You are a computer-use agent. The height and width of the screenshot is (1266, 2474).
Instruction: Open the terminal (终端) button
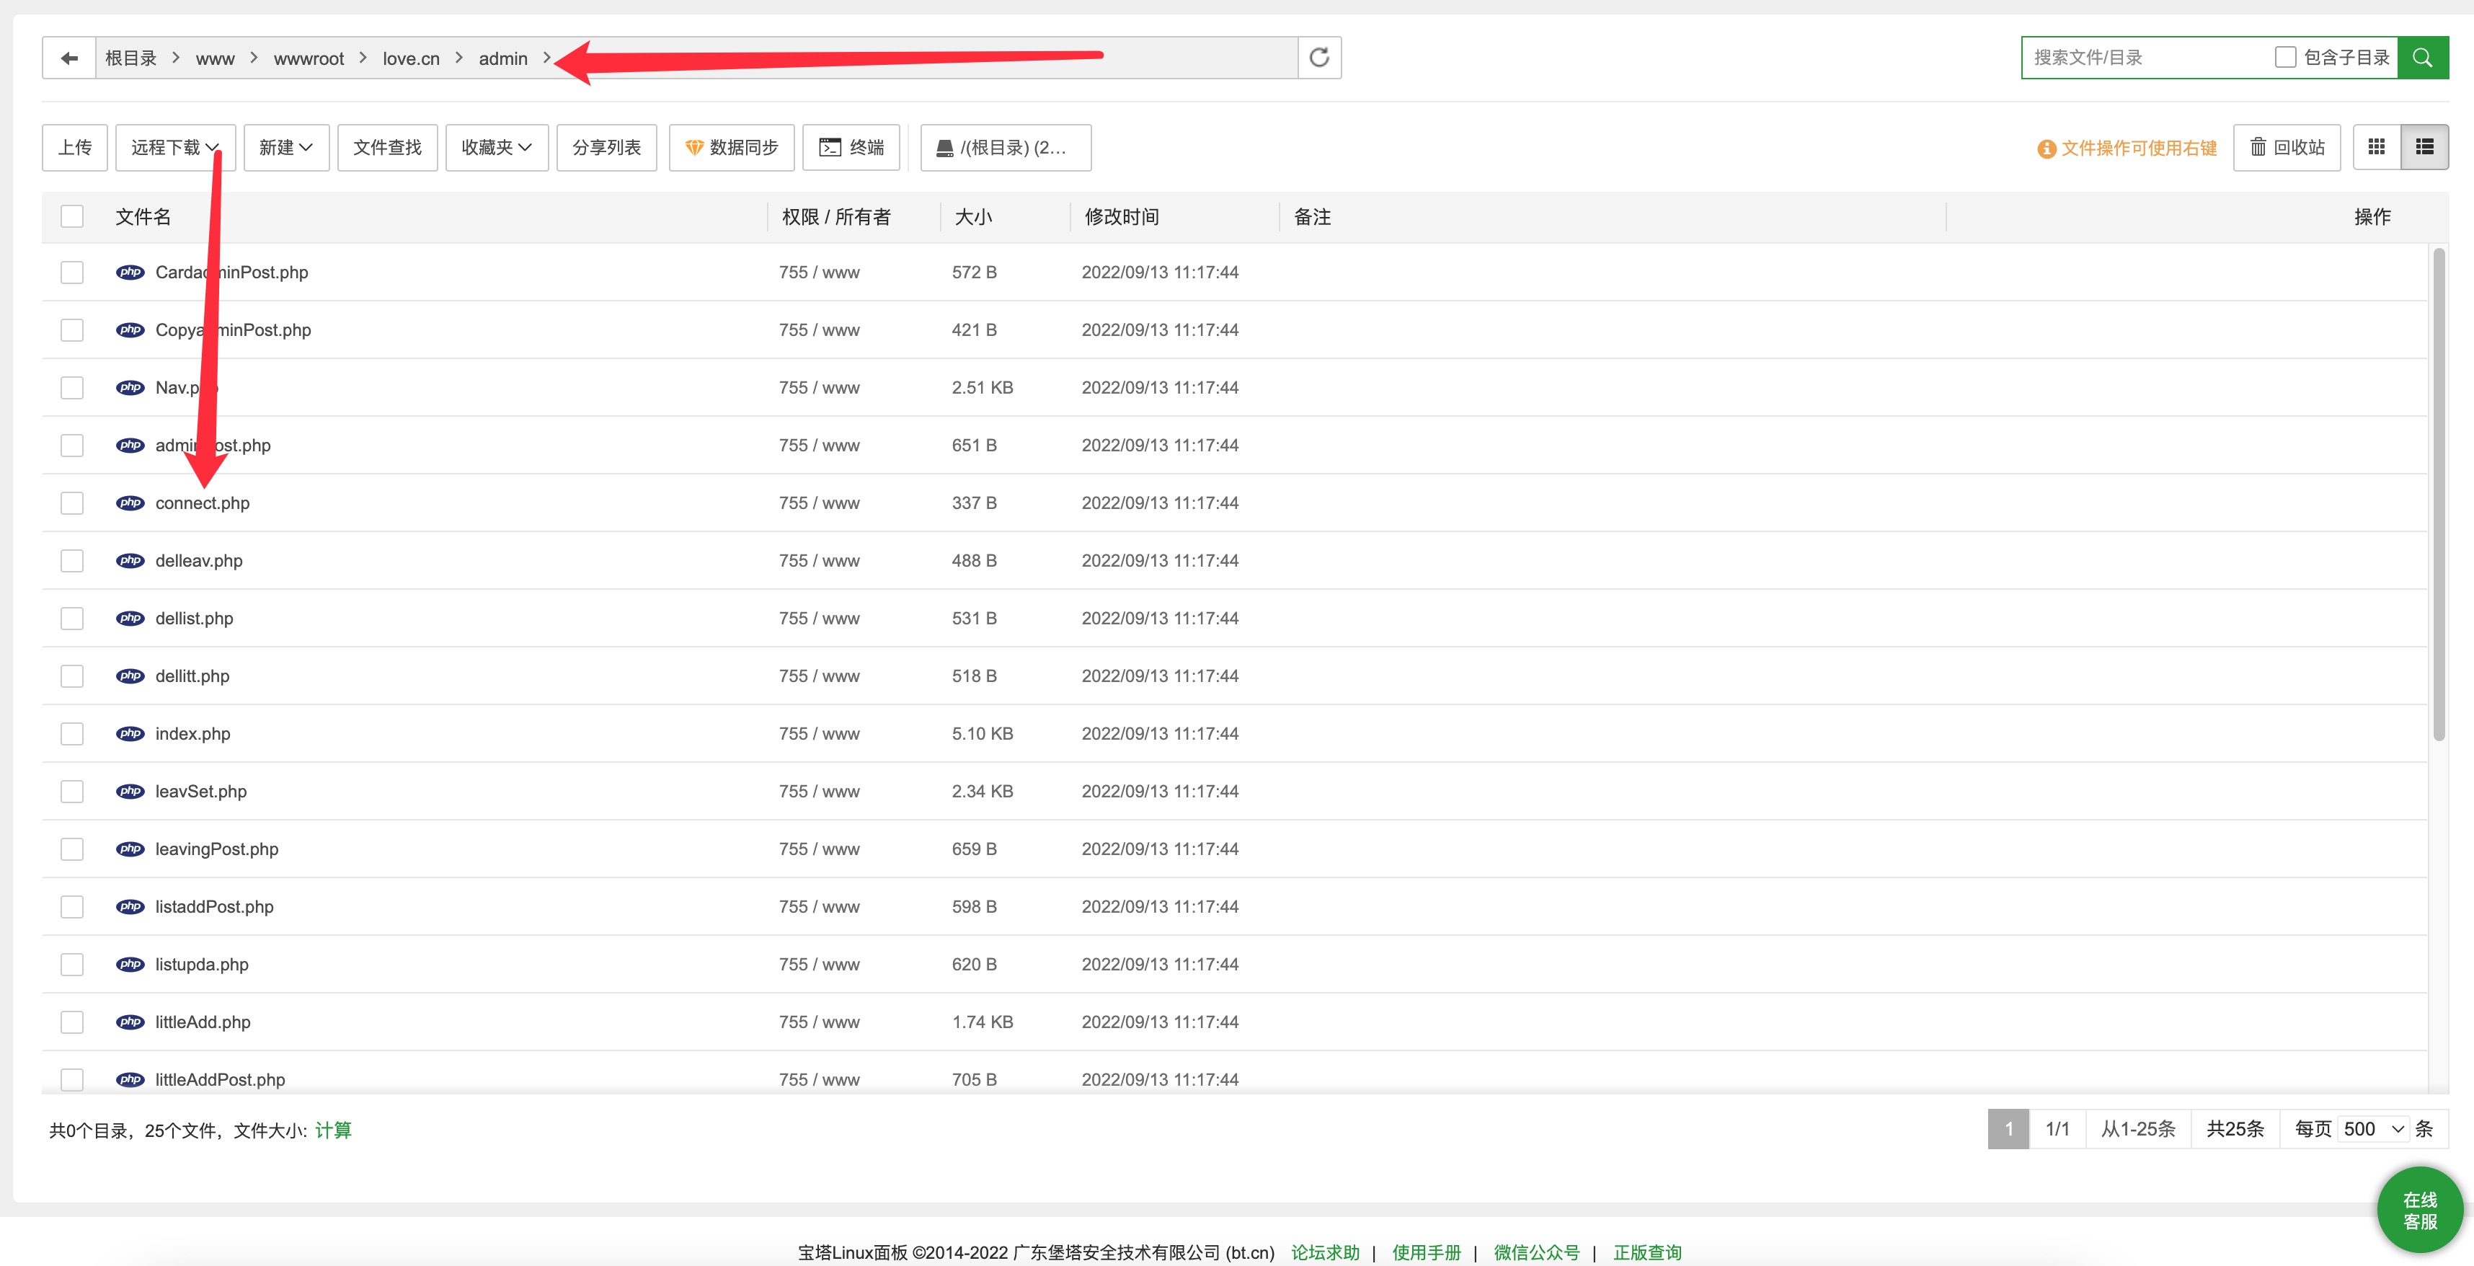[851, 147]
